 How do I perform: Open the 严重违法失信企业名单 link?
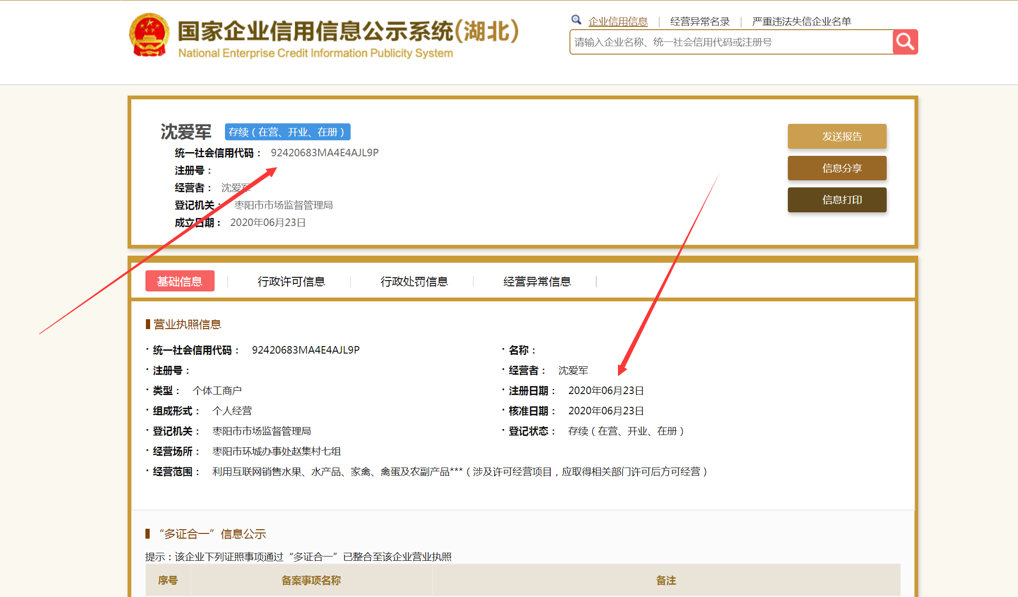[x=801, y=22]
